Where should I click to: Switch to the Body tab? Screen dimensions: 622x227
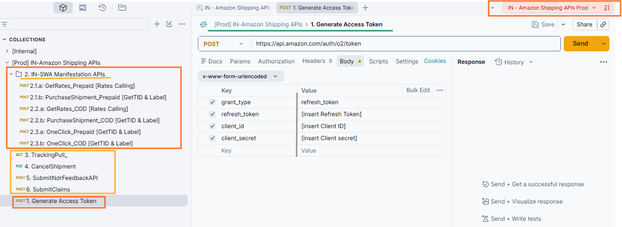351,61
